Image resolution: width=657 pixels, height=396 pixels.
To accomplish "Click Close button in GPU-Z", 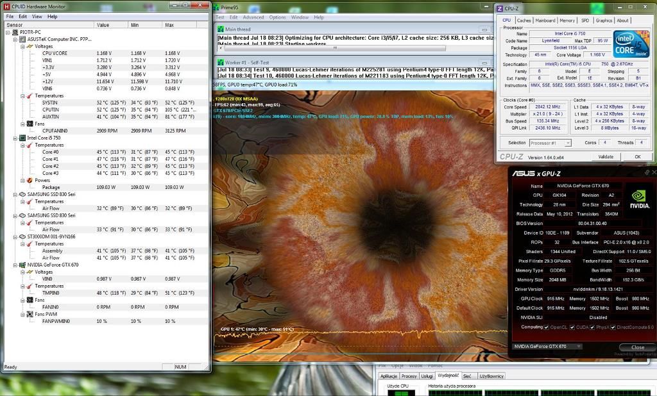I will (638, 347).
